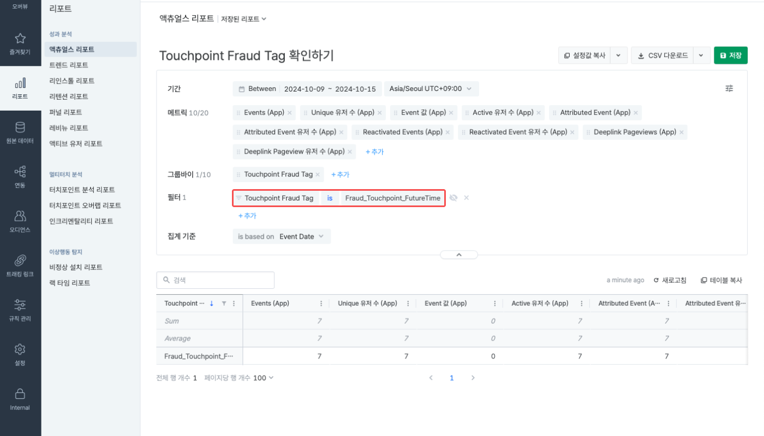Click the 테이블 복사 button
The height and width of the screenshot is (436, 764).
(x=721, y=280)
